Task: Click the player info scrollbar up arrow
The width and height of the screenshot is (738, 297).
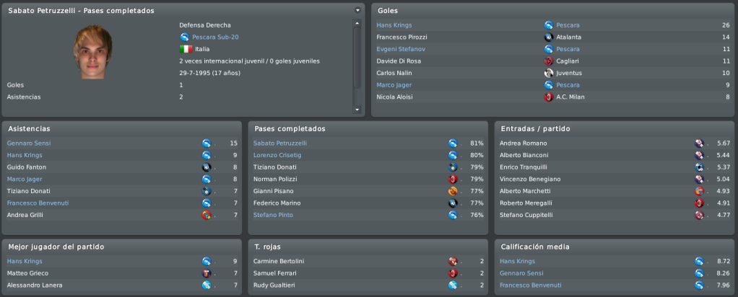Action: click(x=357, y=23)
